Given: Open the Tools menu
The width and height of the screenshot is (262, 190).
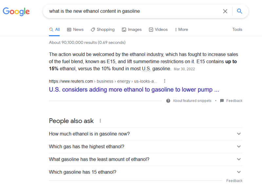Looking at the screenshot, I should [237, 29].
